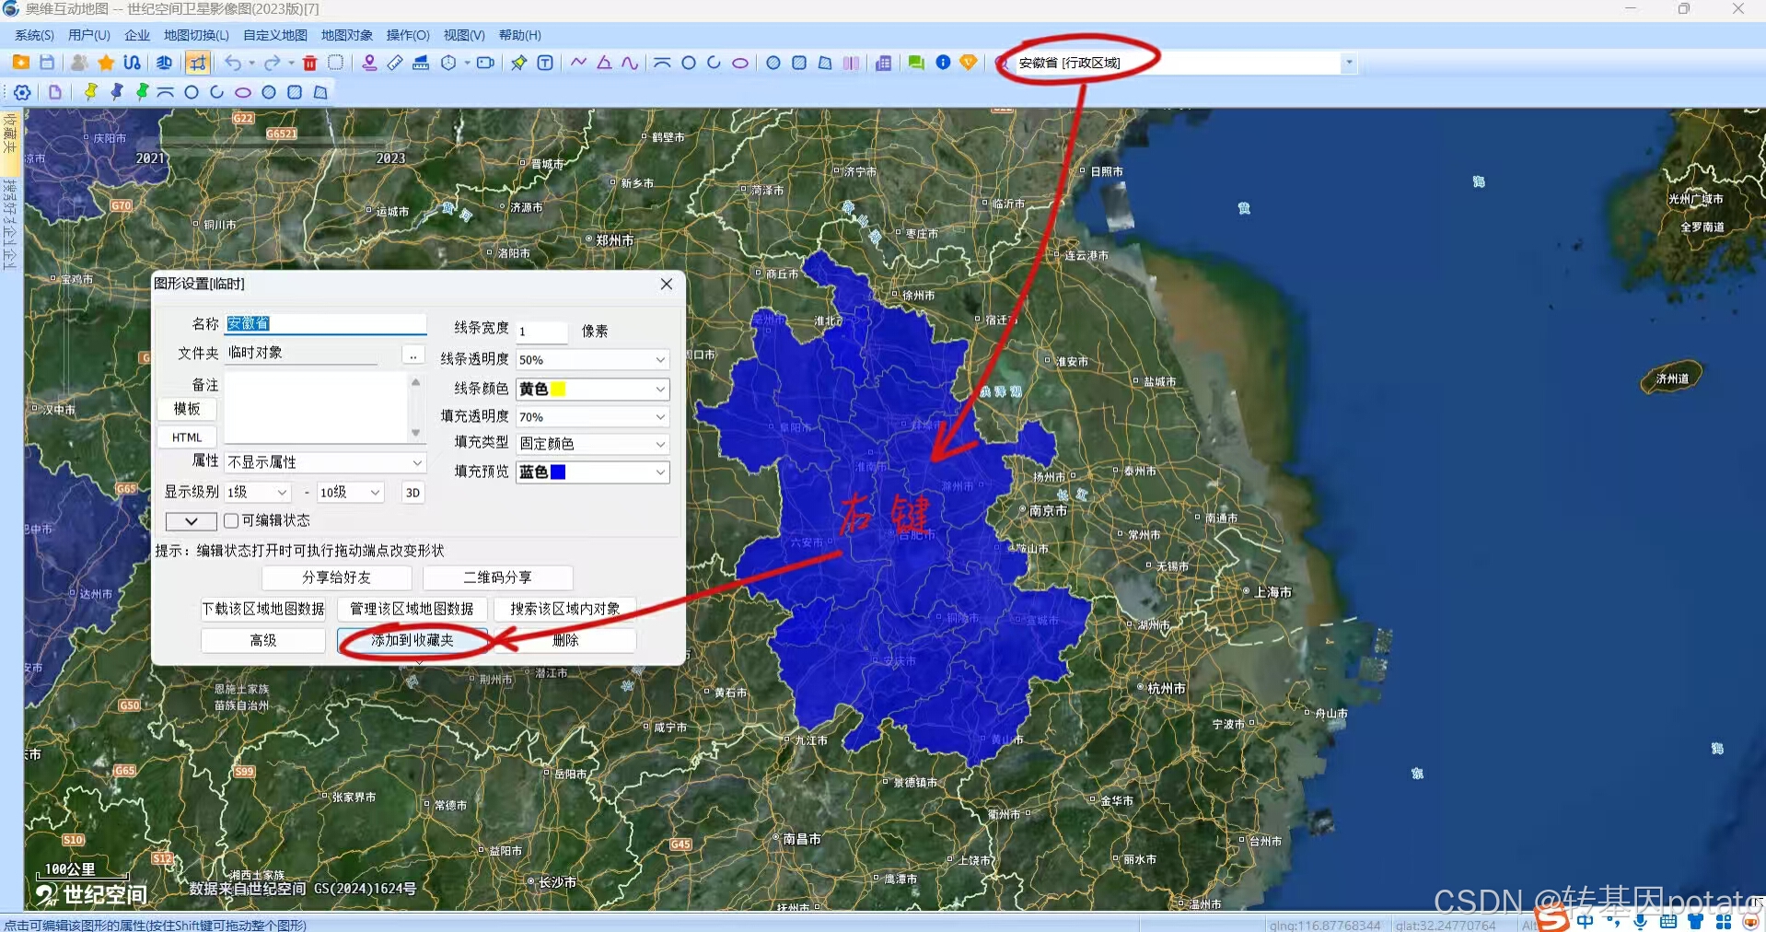Open the gear settings icon in lower toolbar
The image size is (1766, 932).
[22, 92]
